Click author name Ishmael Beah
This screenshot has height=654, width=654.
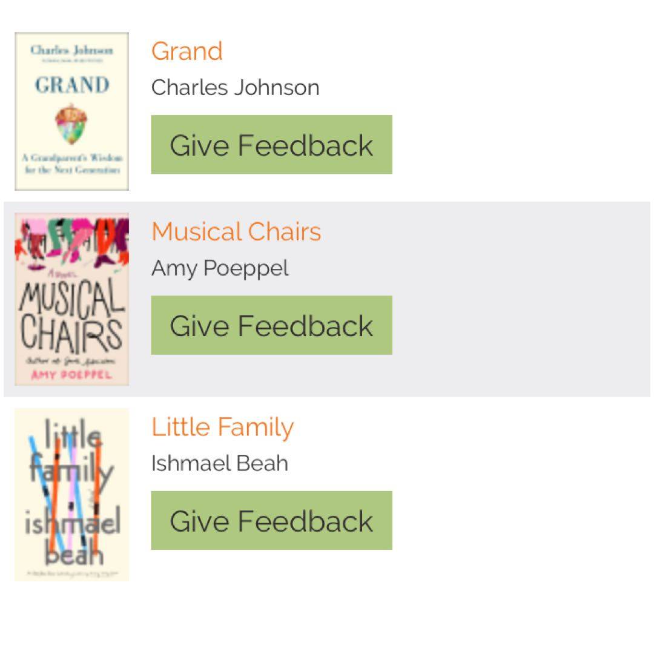(219, 463)
